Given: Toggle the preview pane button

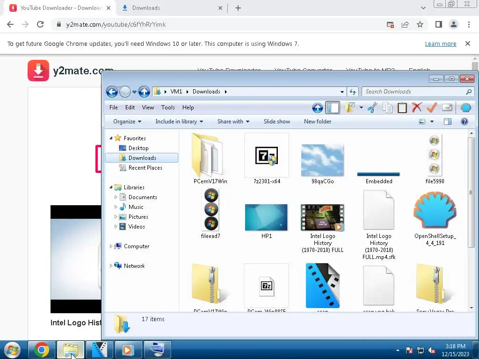Looking at the screenshot, I should pos(448,122).
